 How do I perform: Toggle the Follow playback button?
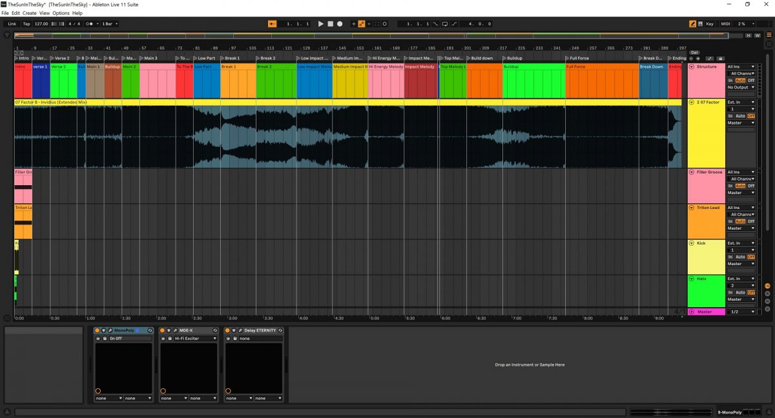272,24
